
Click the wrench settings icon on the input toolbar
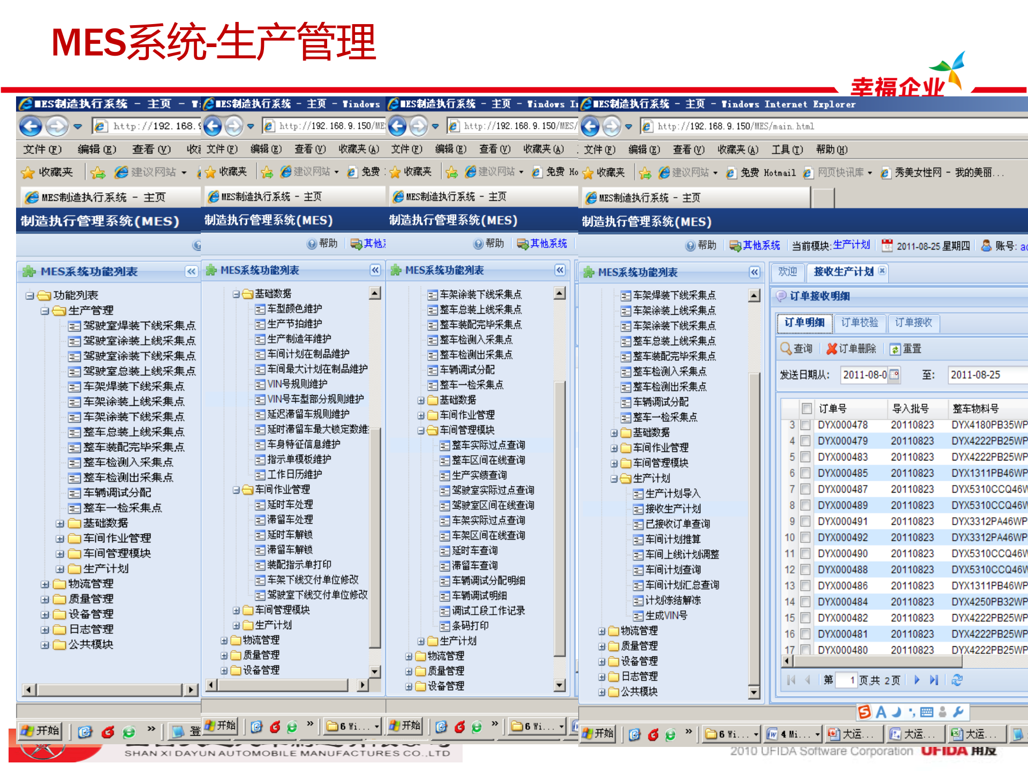tap(958, 713)
